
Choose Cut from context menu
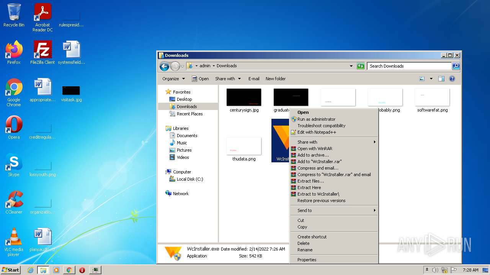click(334, 220)
